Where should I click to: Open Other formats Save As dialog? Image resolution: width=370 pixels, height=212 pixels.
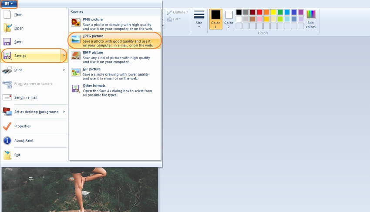pyautogui.click(x=114, y=90)
